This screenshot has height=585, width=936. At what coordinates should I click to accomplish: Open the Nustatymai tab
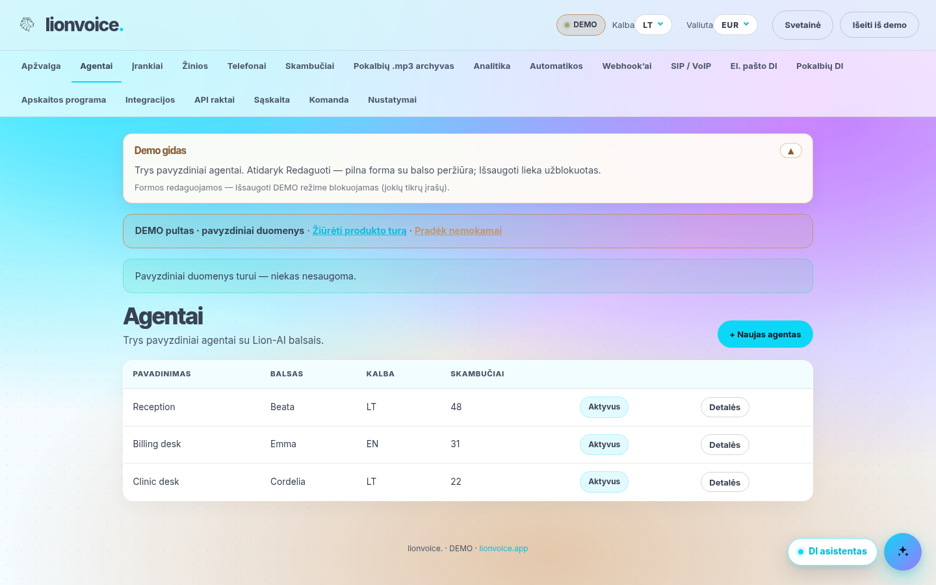pyautogui.click(x=392, y=99)
